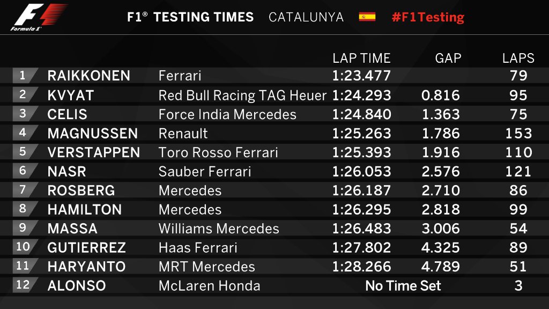This screenshot has width=549, height=309.
Task: Click the position 2 badge
Action: [24, 94]
